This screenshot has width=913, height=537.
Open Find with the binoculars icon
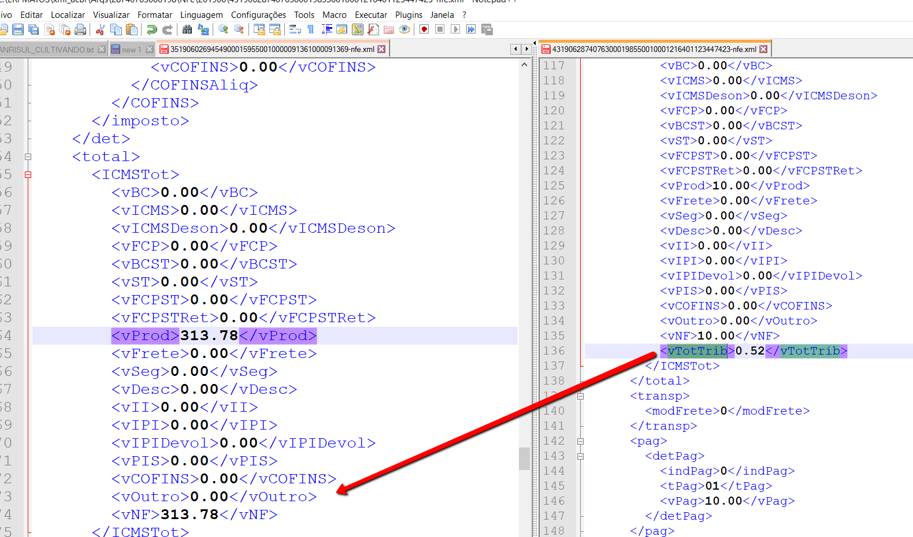click(187, 29)
